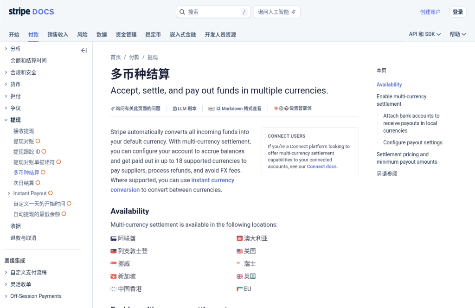The image size is (475, 308).
Task: Open the 资金管理 tab
Action: point(126,34)
